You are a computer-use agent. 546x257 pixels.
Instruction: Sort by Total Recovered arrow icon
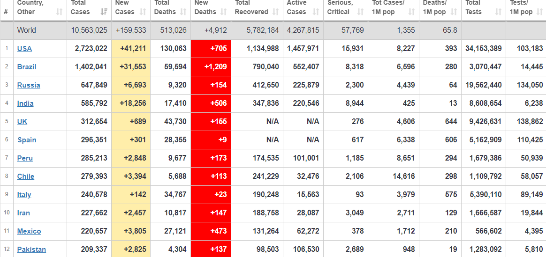pyautogui.click(x=276, y=12)
